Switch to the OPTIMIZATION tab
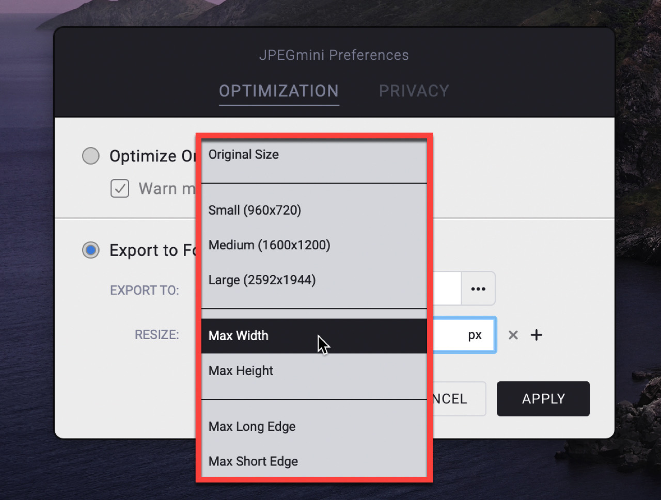The image size is (661, 500). tap(279, 91)
